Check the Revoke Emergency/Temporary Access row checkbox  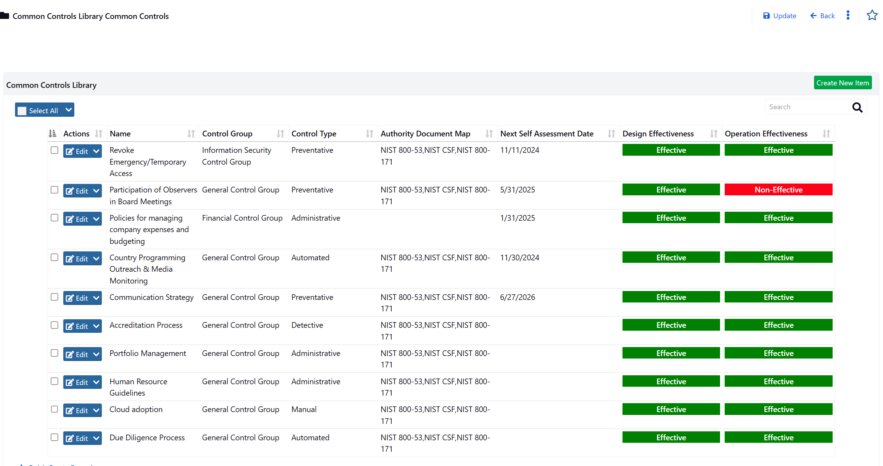[54, 150]
